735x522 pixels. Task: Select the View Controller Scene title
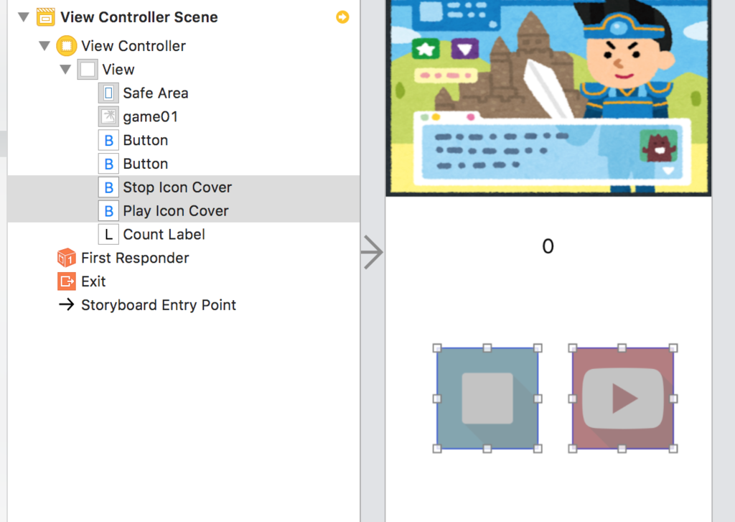(139, 17)
